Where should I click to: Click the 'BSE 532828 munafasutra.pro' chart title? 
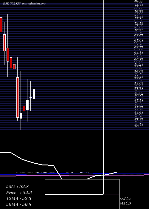24,4
